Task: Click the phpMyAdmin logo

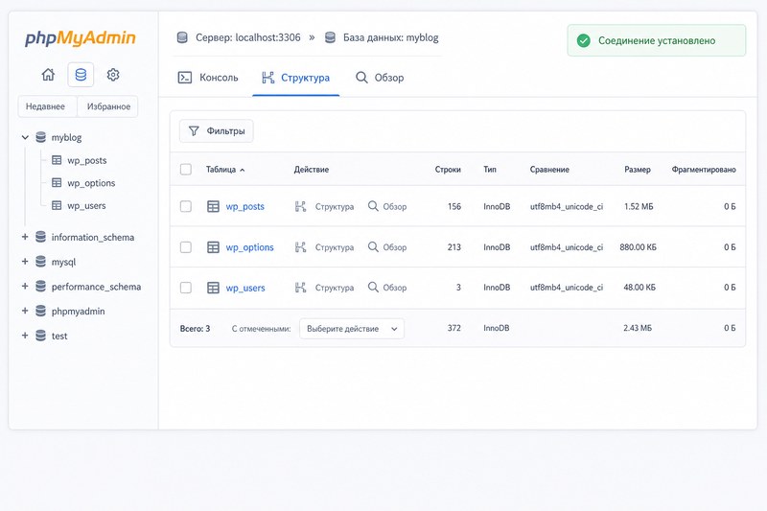Action: (81, 38)
